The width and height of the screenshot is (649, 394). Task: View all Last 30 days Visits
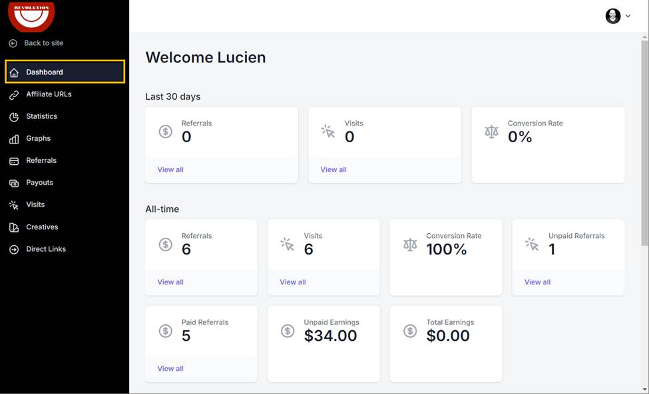(x=333, y=169)
